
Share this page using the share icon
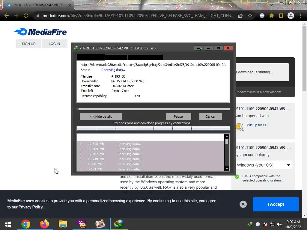240,16
